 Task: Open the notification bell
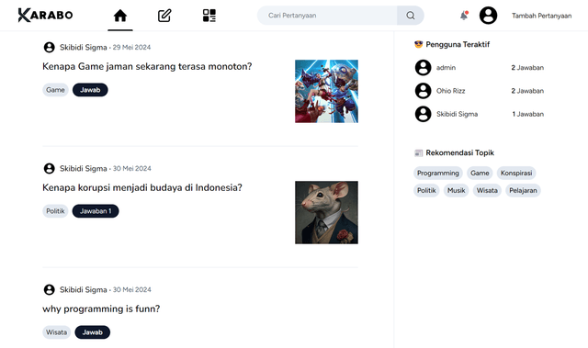tap(464, 16)
